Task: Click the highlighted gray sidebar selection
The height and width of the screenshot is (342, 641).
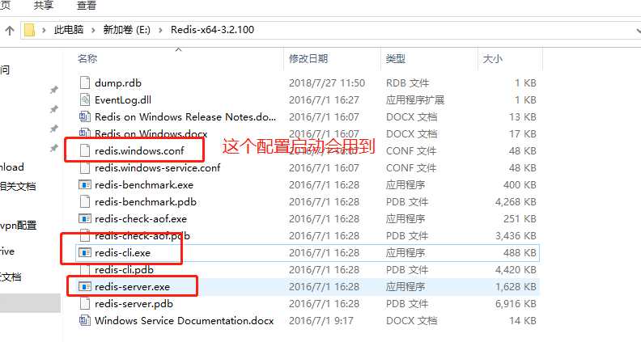Action: pos(30,302)
